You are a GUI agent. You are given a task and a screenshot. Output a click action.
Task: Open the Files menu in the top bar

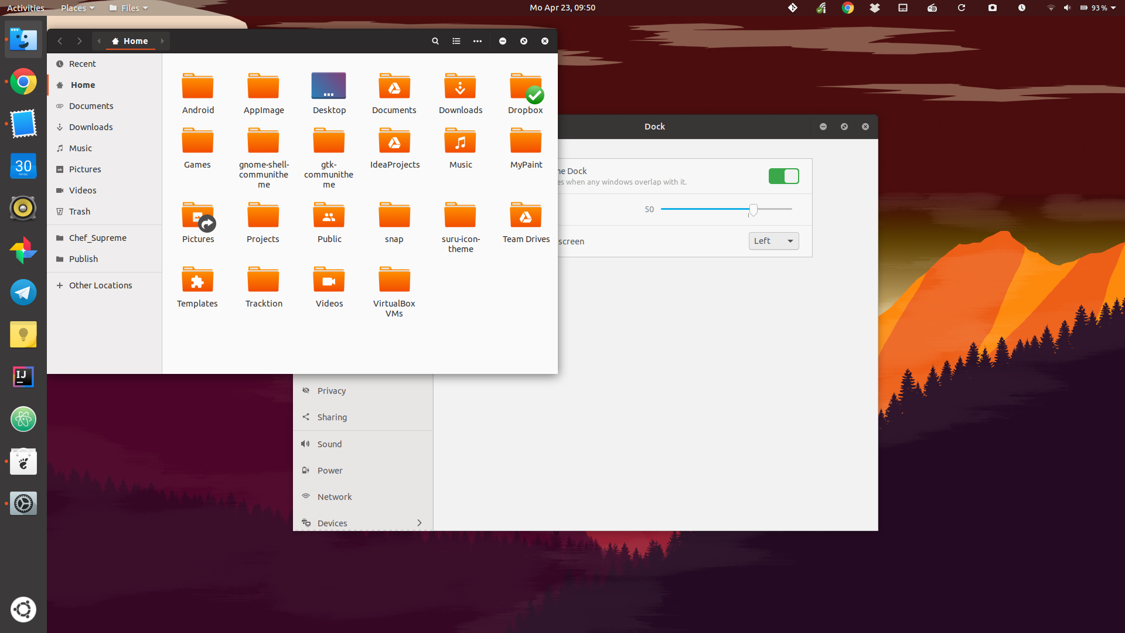coord(128,8)
